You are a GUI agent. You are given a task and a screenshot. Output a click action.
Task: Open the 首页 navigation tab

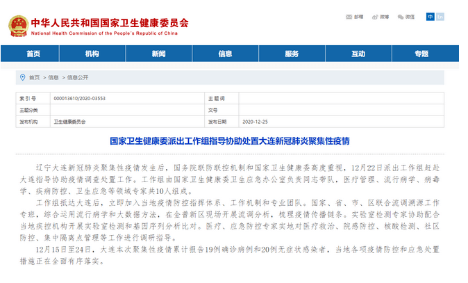pyautogui.click(x=33, y=54)
